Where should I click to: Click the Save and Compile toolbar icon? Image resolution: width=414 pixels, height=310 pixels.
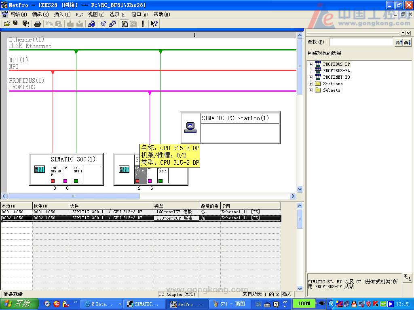[25, 24]
